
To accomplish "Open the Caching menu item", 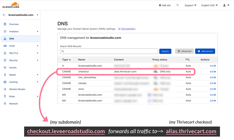I will [x=13, y=82].
